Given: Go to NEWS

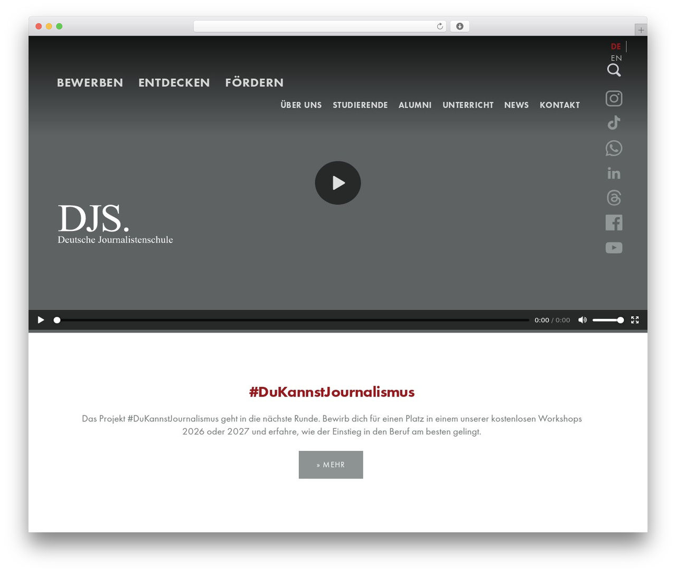Looking at the screenshot, I should 517,105.
